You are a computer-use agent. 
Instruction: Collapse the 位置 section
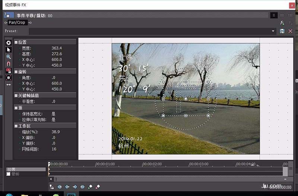coord(16,42)
